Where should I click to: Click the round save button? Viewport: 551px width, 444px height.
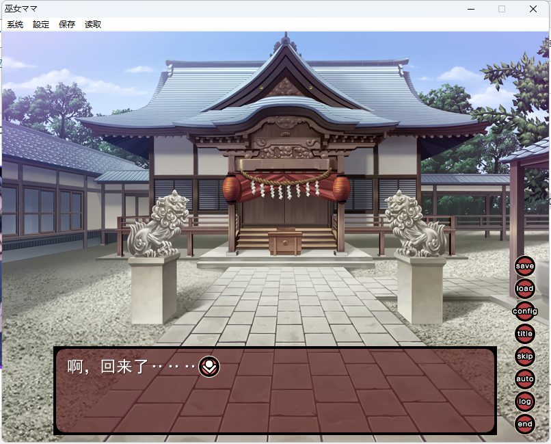point(524,266)
